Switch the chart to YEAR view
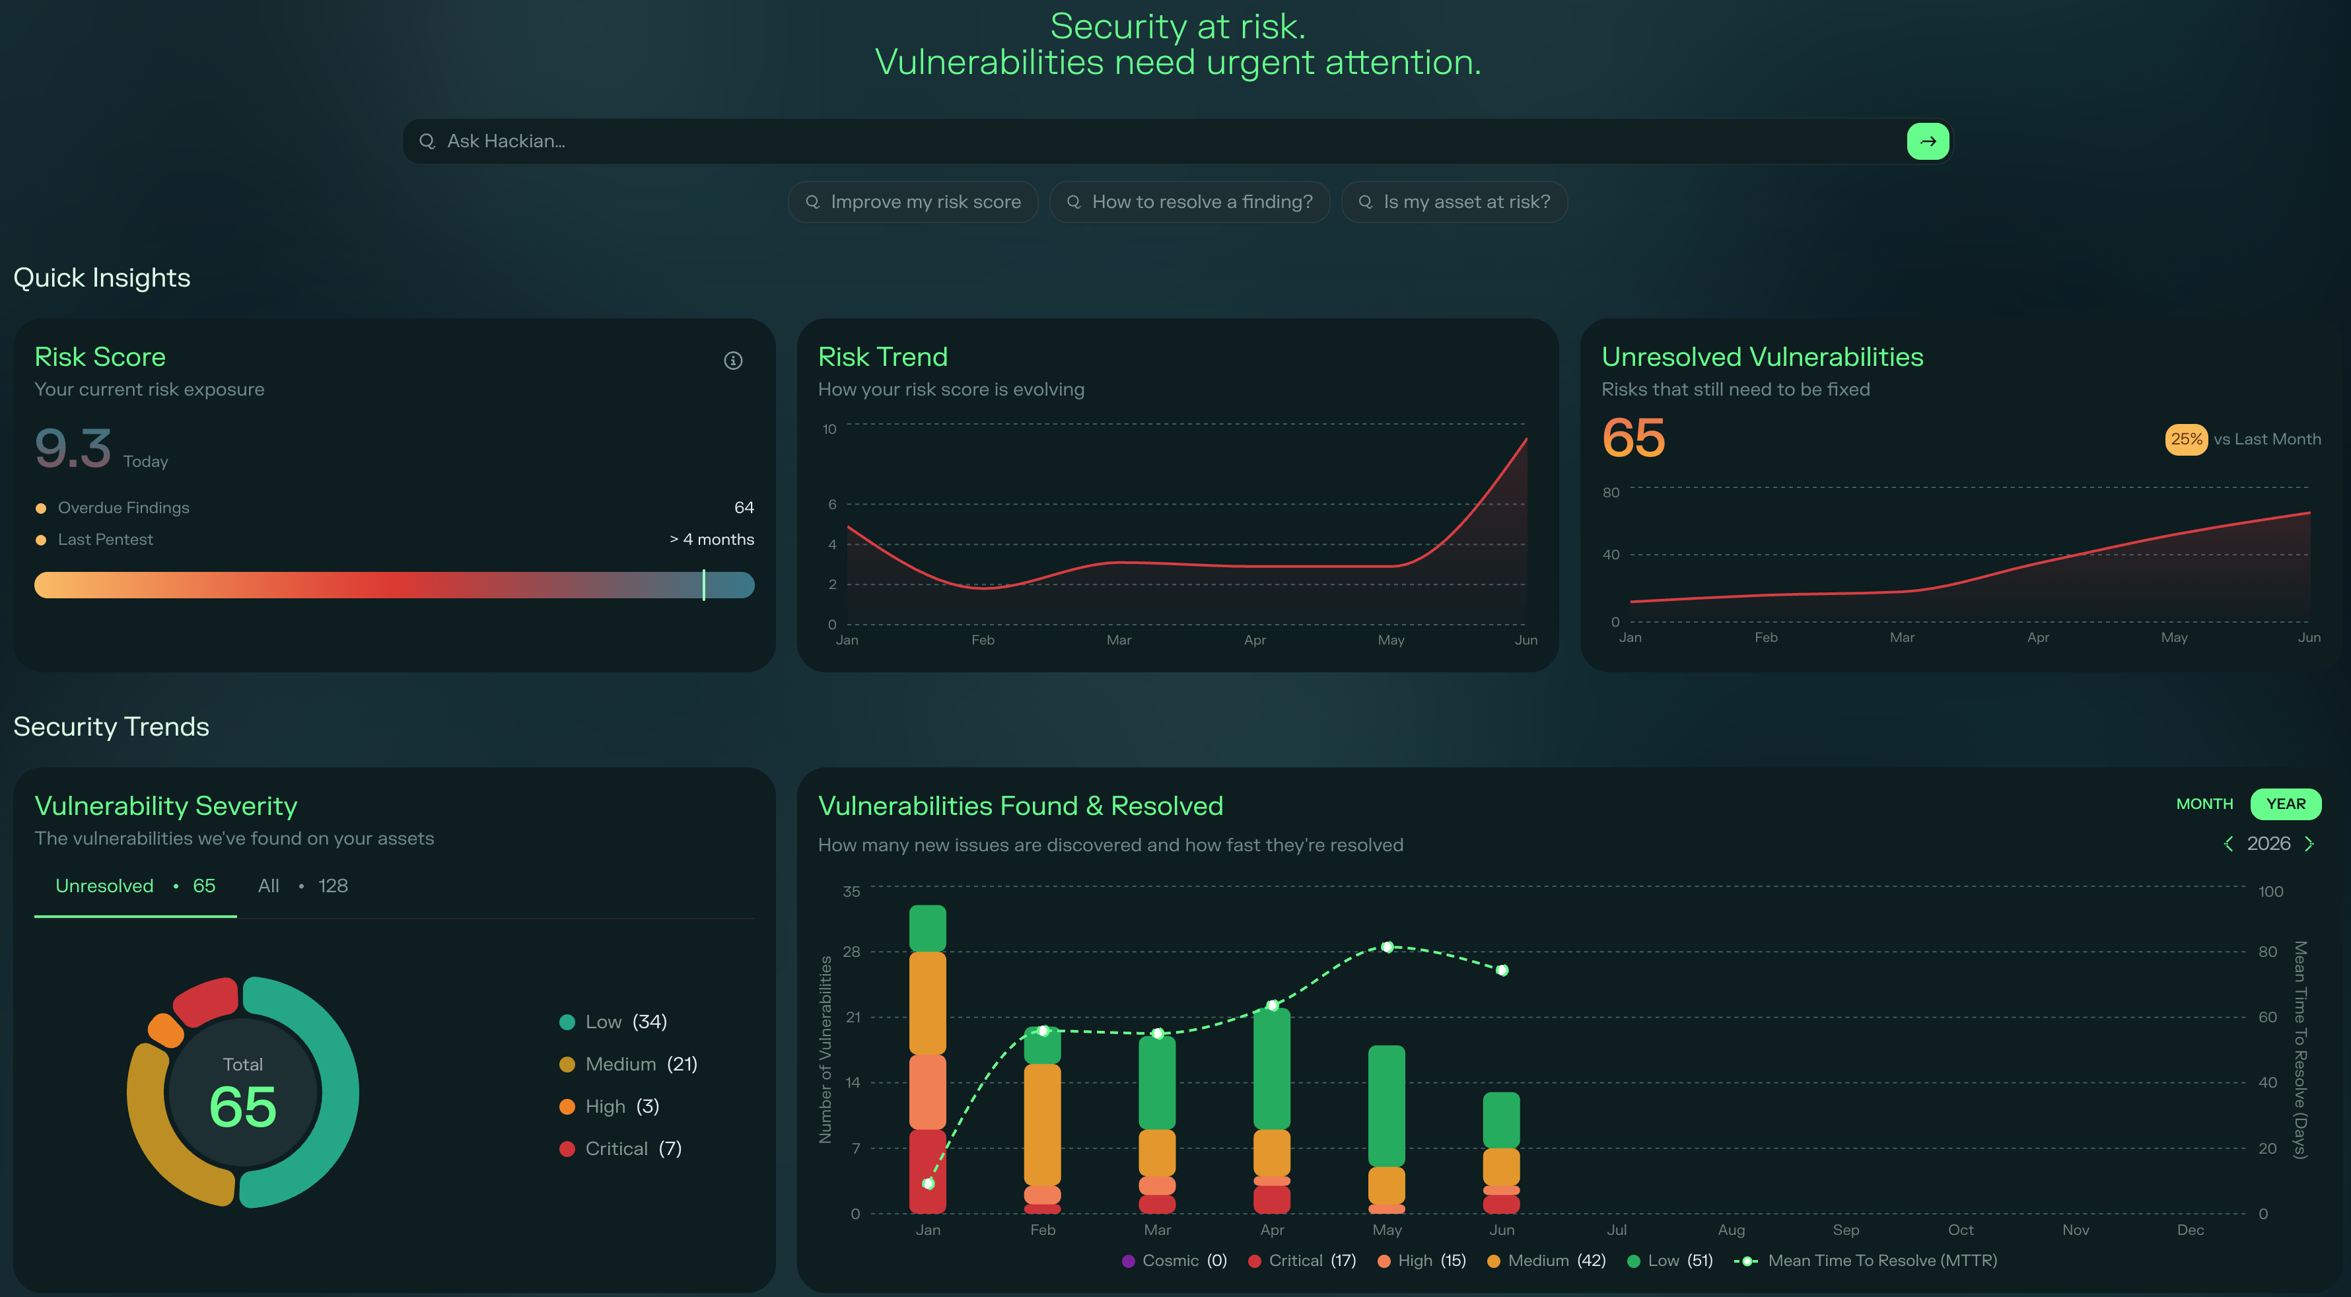2351x1297 pixels. point(2285,804)
